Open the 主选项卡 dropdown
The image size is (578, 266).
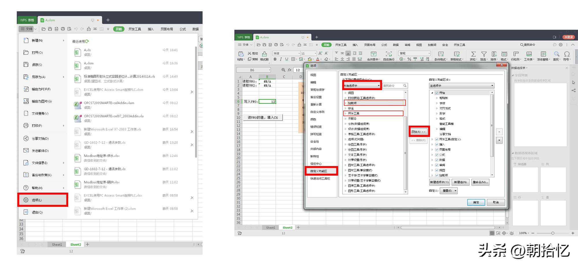(x=461, y=86)
